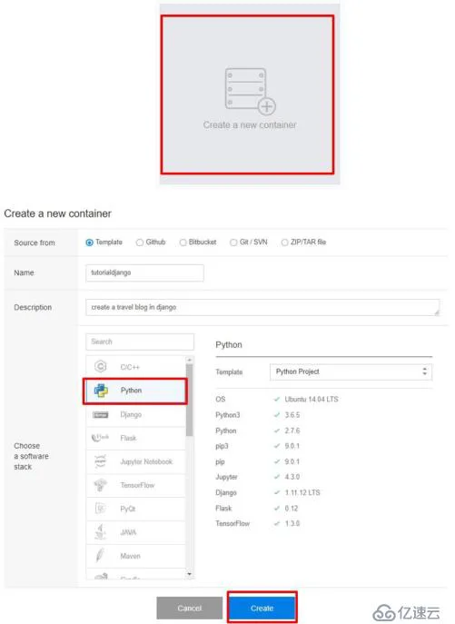The width and height of the screenshot is (455, 624).
Task: Click the 'Choose a software stack' label
Action: pos(31,456)
